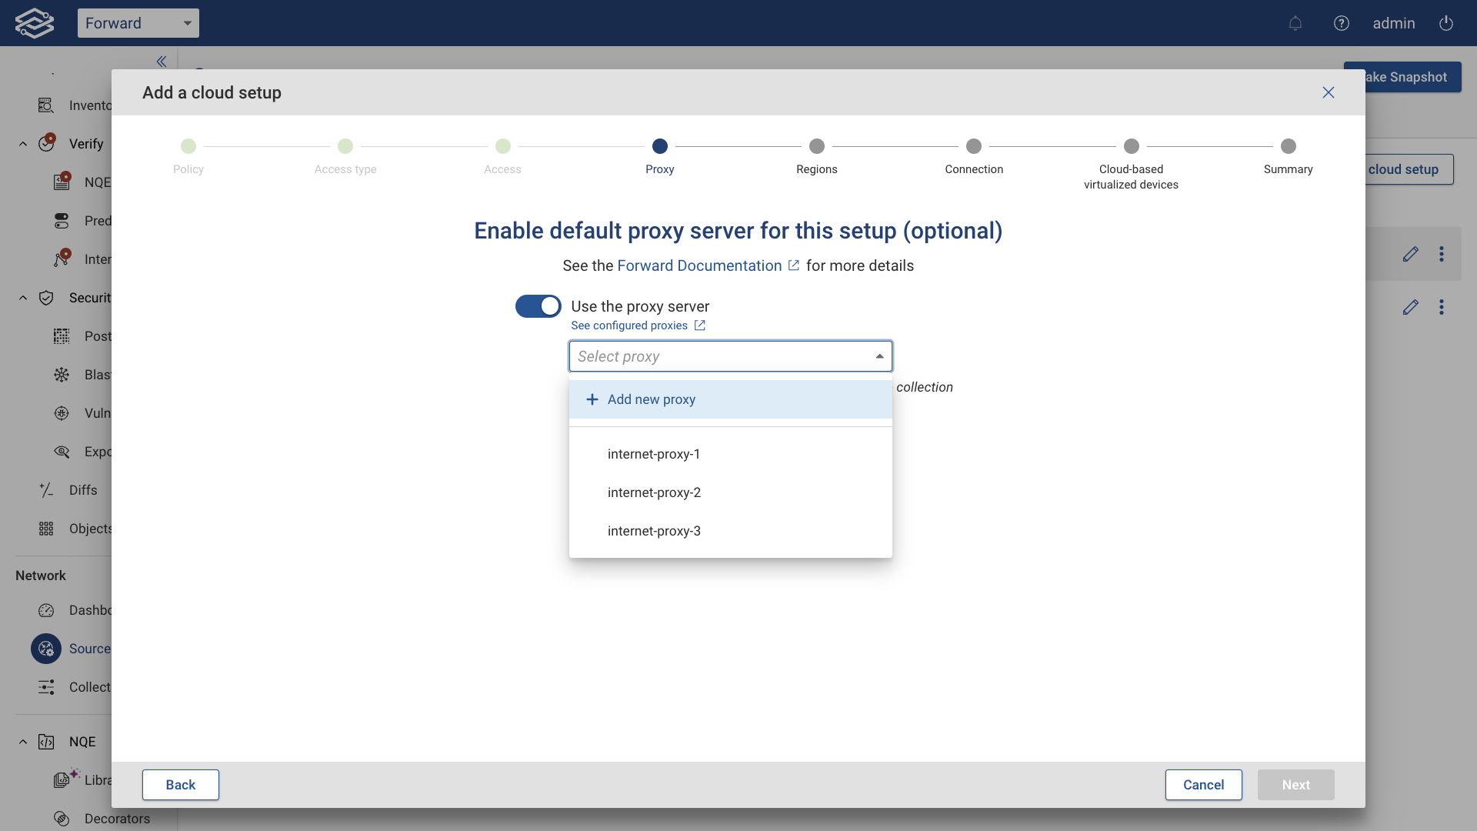Open the Network Dashboard via its gauge icon
The height and width of the screenshot is (831, 1477).
[46, 610]
